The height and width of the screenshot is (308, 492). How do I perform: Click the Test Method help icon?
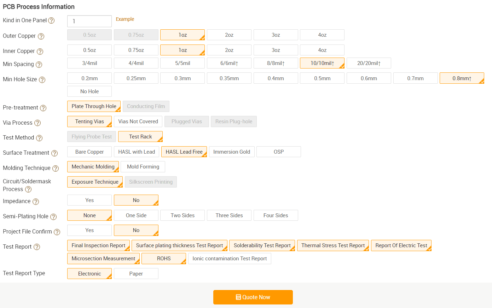point(39,138)
